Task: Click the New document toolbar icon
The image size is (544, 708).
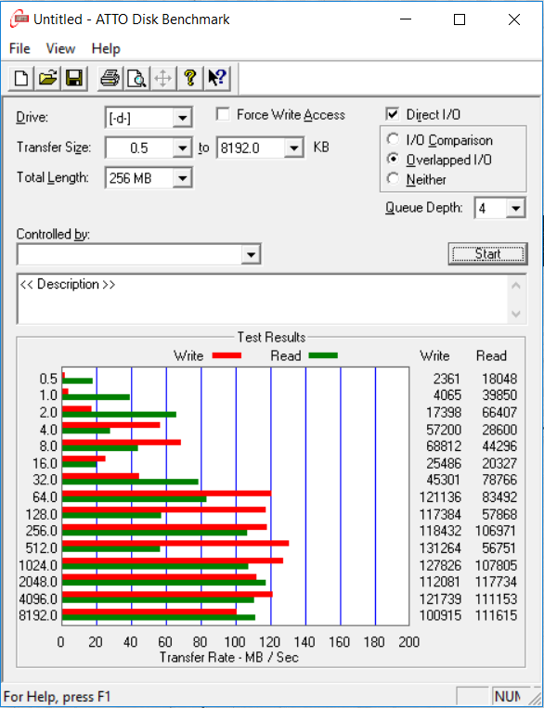Action: [21, 78]
